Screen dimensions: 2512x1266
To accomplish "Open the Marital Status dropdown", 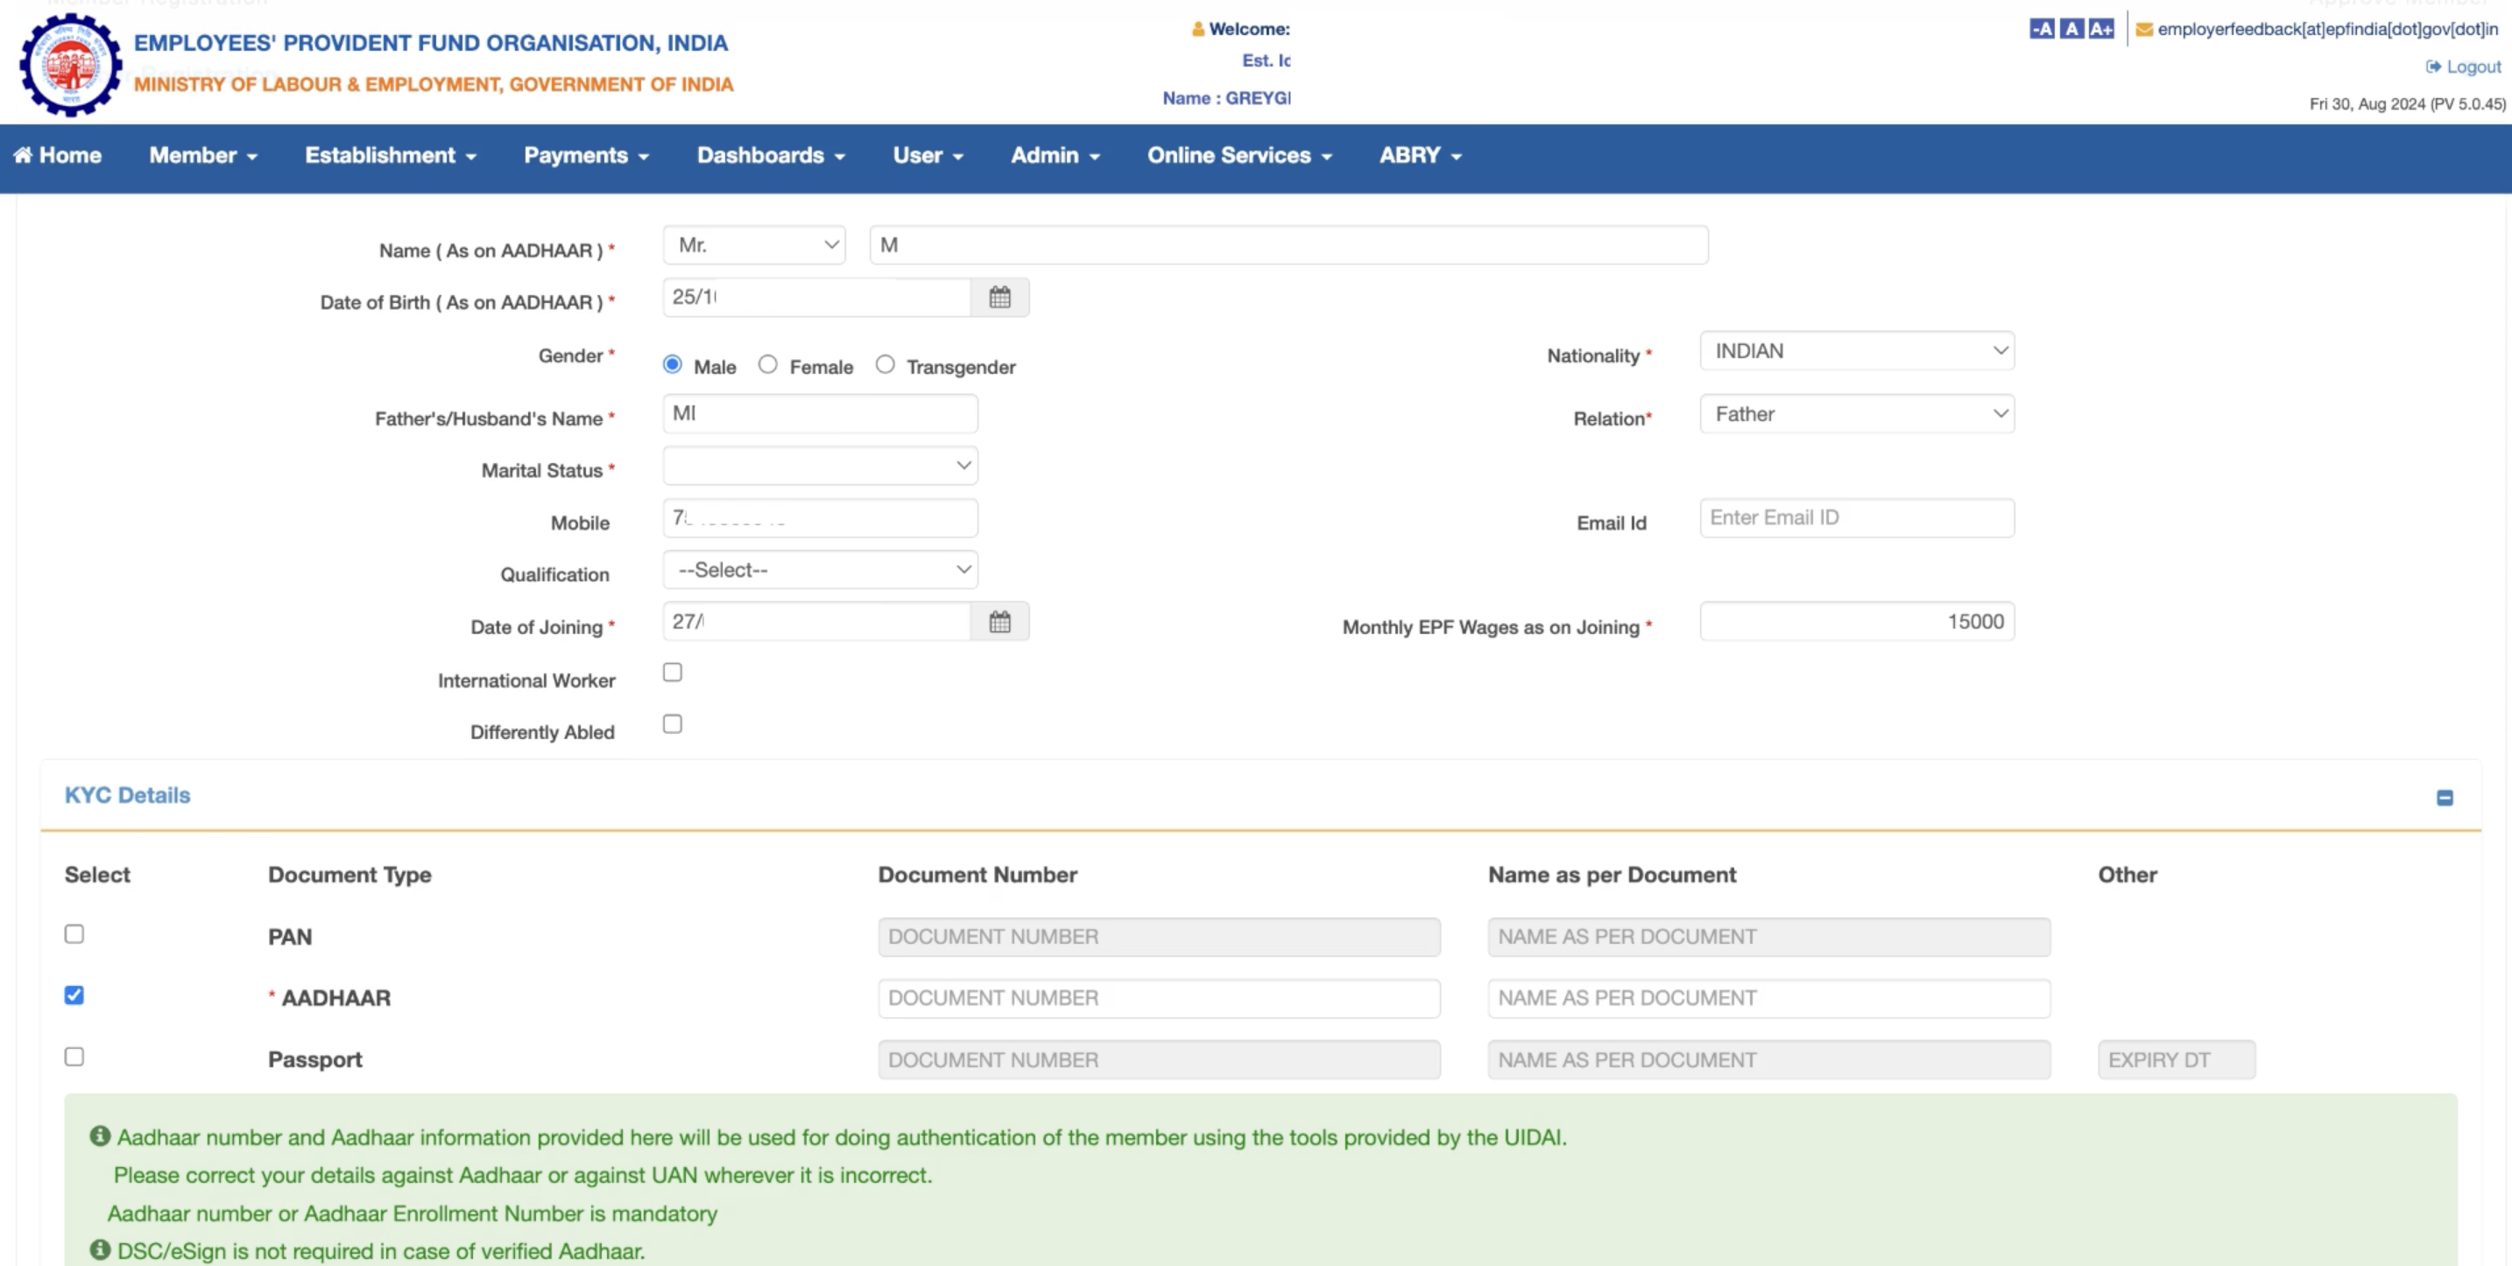I will click(x=820, y=466).
